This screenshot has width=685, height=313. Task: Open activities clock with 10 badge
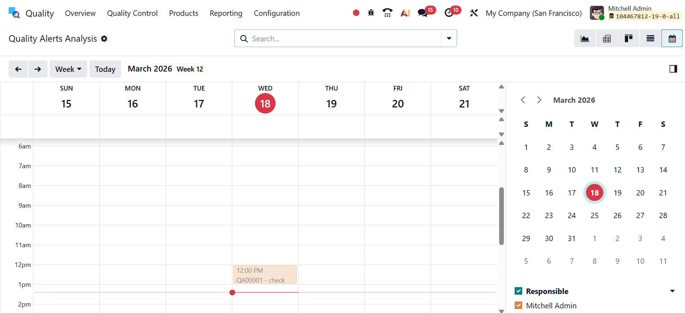point(449,13)
